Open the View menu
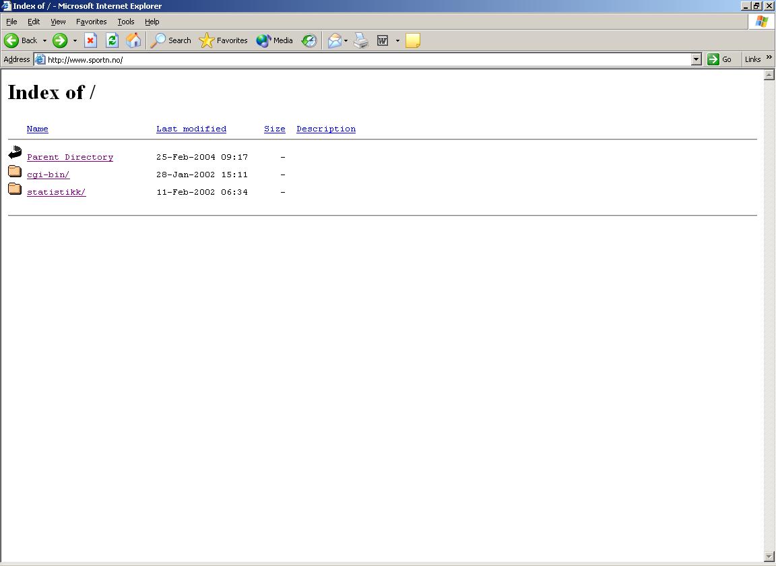This screenshot has width=776, height=566. click(x=58, y=22)
